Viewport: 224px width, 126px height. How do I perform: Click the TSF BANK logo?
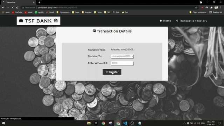38,21
